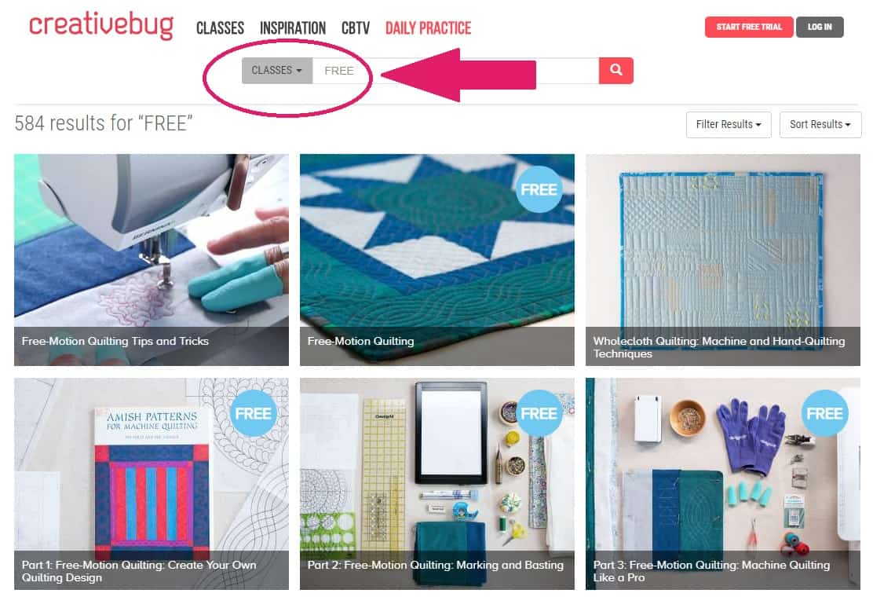The width and height of the screenshot is (873, 597).
Task: Click the red magnifying glass search icon
Action: (x=615, y=70)
